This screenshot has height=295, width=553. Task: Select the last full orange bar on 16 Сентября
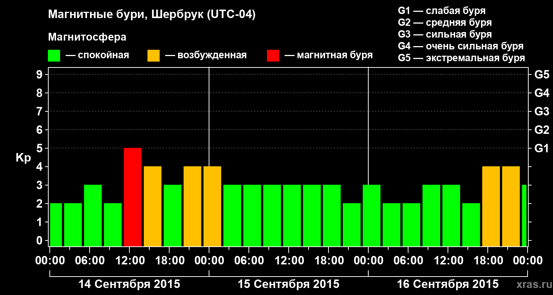[511, 206]
